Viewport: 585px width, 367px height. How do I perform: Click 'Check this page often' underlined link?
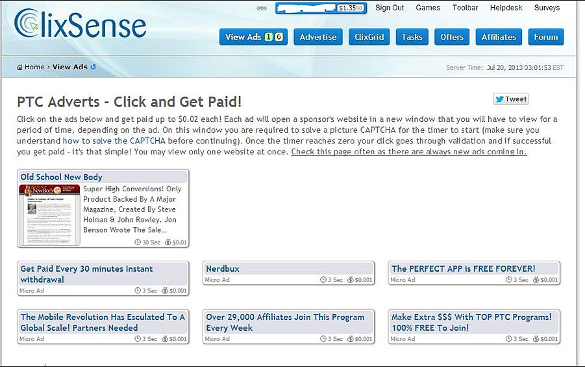409,152
